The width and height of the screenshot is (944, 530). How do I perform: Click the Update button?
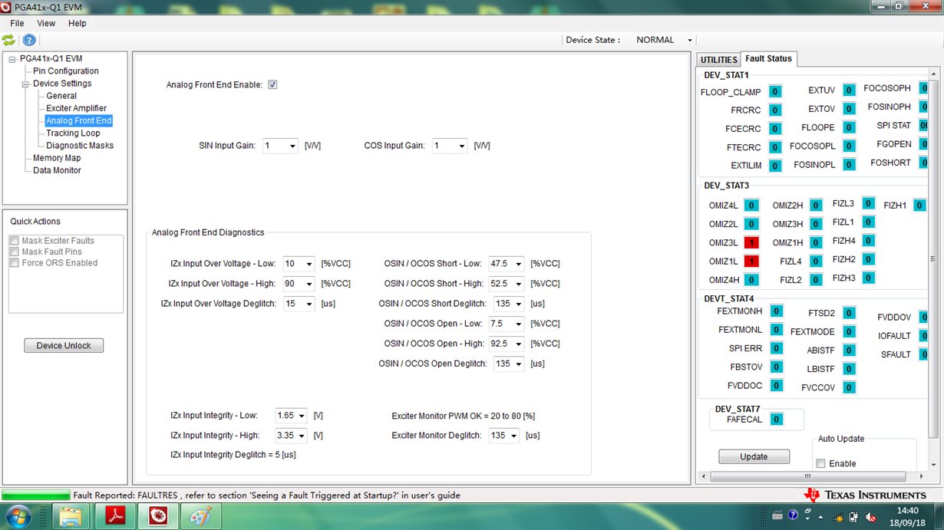(754, 456)
